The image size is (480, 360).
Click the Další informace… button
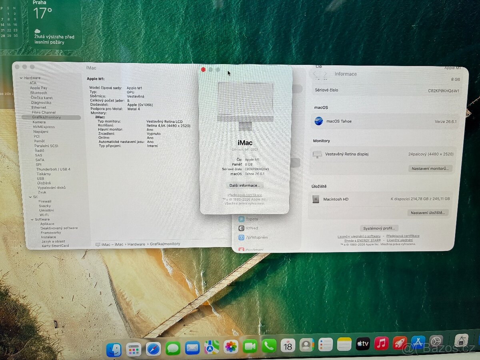coord(245,186)
